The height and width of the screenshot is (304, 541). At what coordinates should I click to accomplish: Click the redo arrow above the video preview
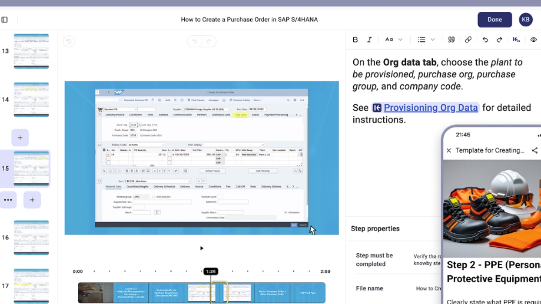coord(209,41)
